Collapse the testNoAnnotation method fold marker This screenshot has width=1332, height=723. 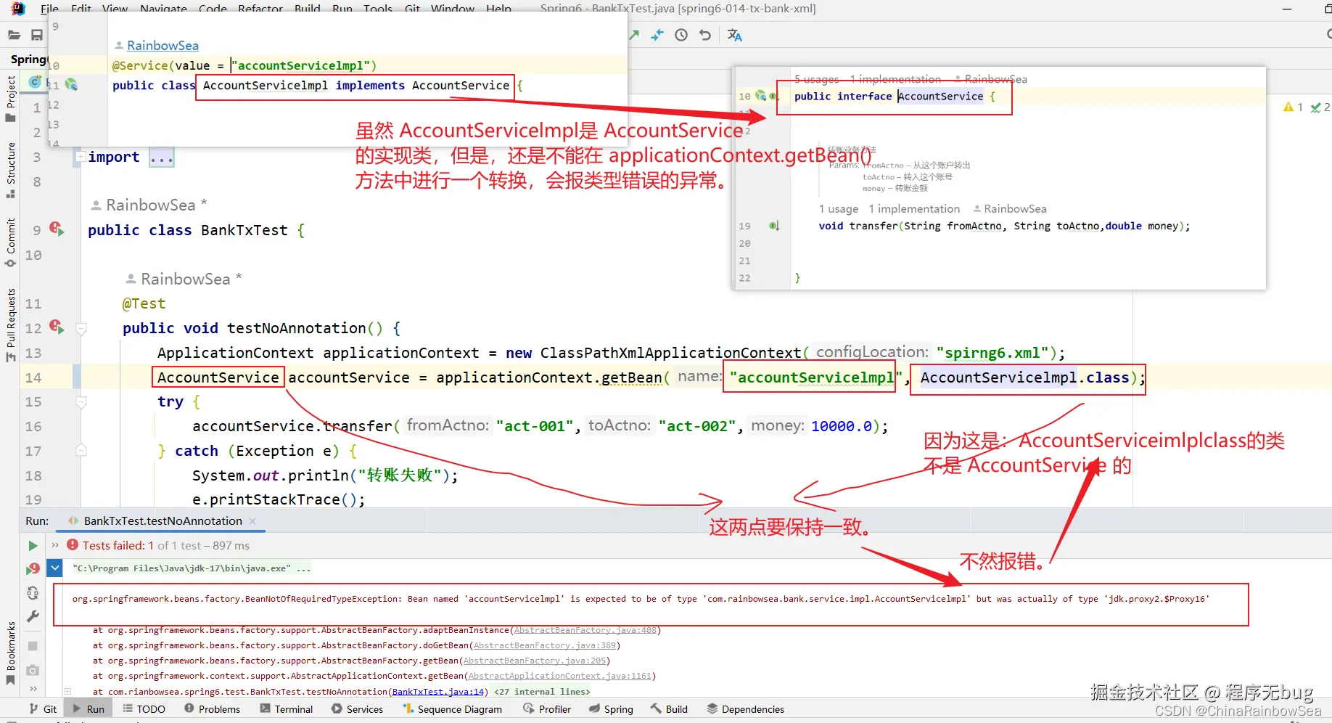tap(81, 329)
